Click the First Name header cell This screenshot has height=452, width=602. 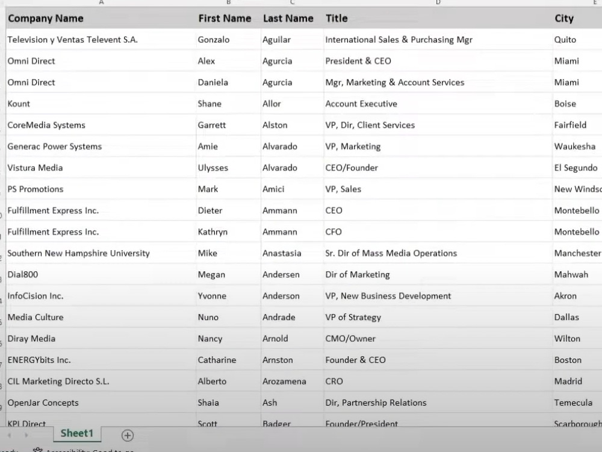[228, 19]
